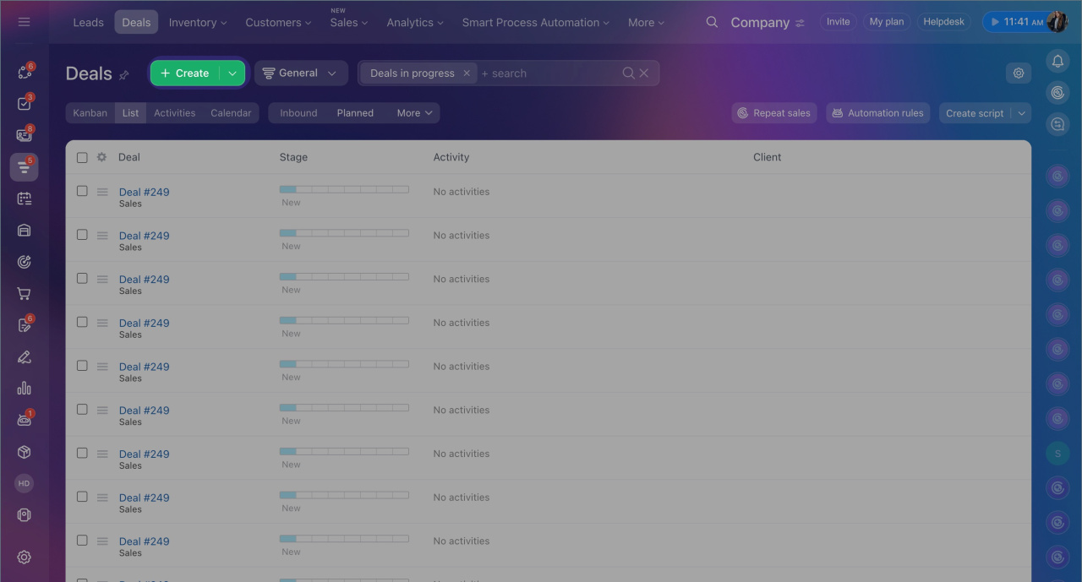Image resolution: width=1082 pixels, height=582 pixels.
Task: Open the Leads menu item
Action: (88, 23)
